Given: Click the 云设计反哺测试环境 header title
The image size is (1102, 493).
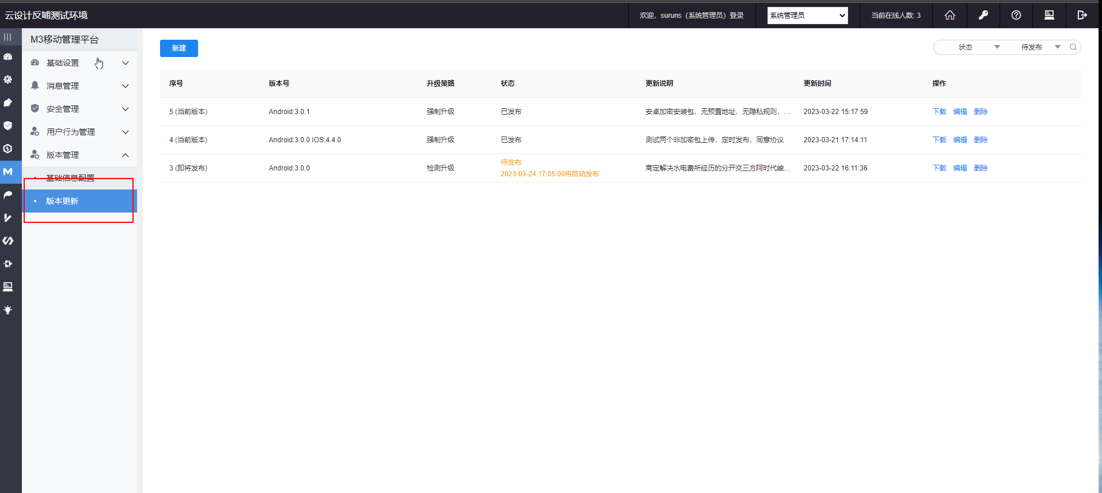Looking at the screenshot, I should tap(46, 16).
